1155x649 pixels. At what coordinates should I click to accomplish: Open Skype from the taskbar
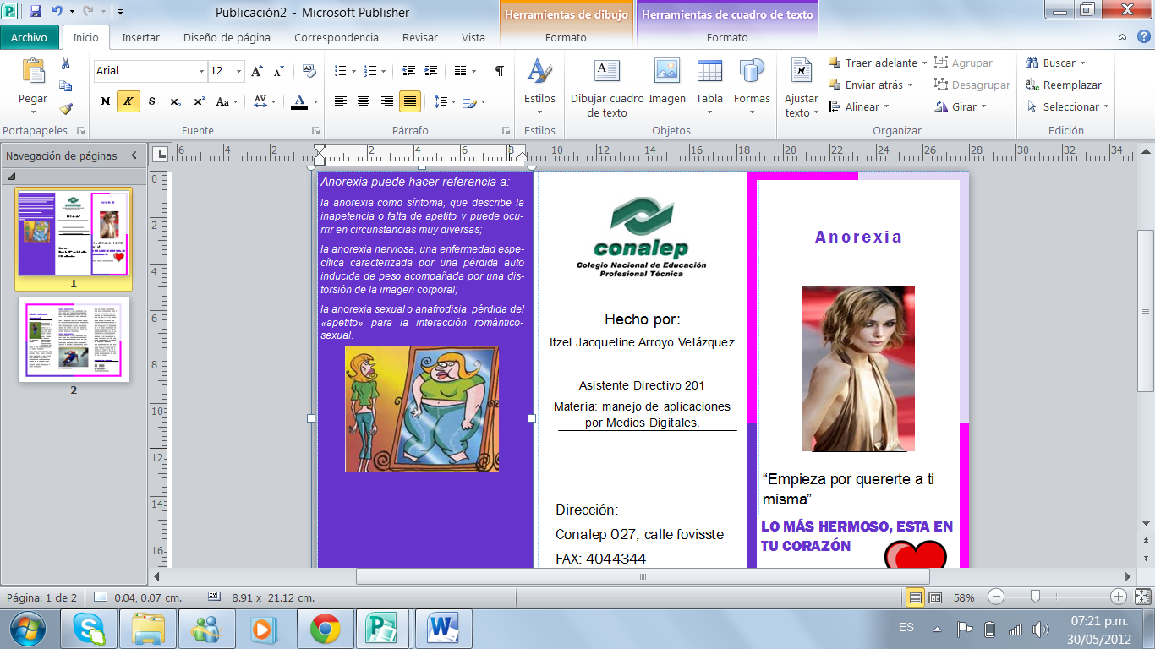click(x=90, y=629)
